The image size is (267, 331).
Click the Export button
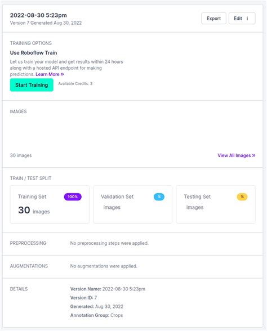213,19
